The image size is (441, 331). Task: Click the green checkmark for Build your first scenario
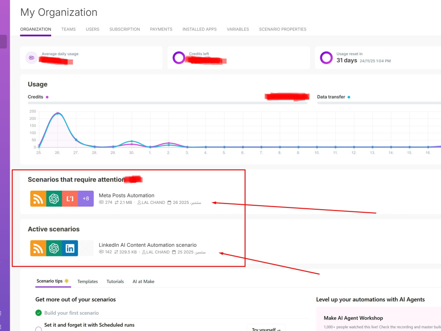click(38, 313)
